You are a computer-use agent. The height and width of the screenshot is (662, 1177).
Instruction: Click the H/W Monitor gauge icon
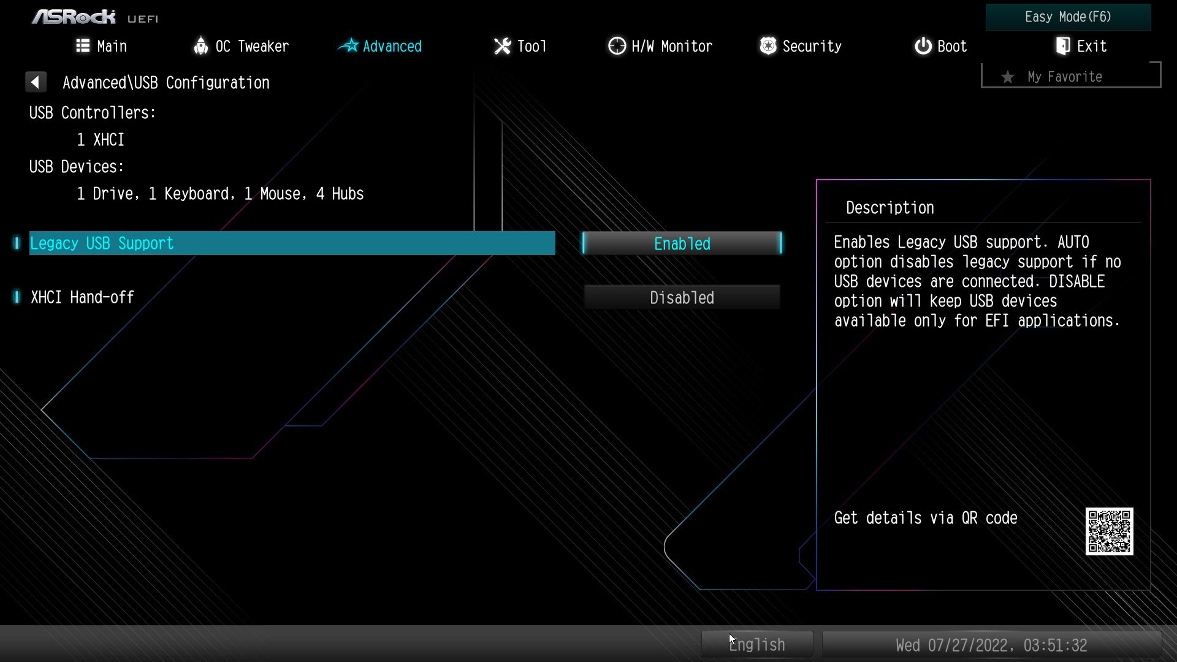(617, 46)
